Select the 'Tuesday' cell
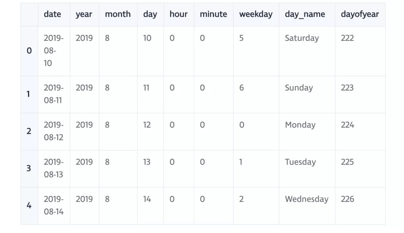This screenshot has height=233, width=404. 300,162
